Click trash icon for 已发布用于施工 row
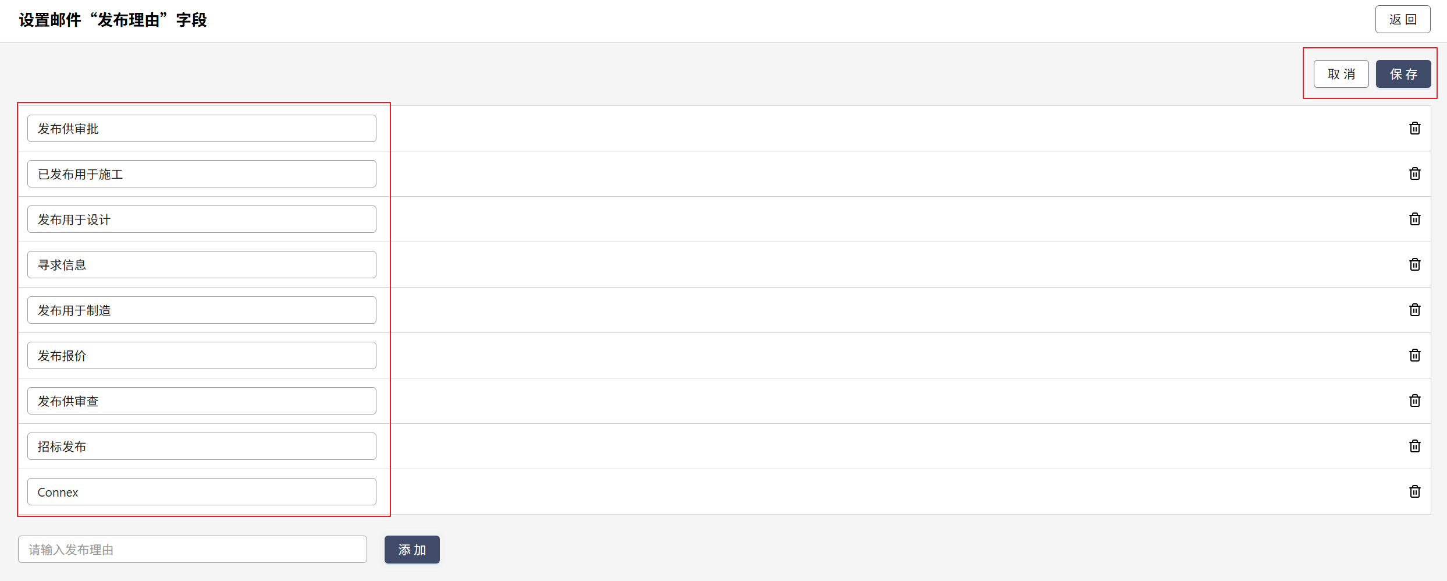The height and width of the screenshot is (581, 1447). tap(1414, 173)
